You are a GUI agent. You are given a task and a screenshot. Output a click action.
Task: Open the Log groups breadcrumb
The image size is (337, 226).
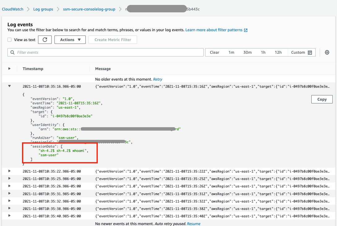pos(43,9)
